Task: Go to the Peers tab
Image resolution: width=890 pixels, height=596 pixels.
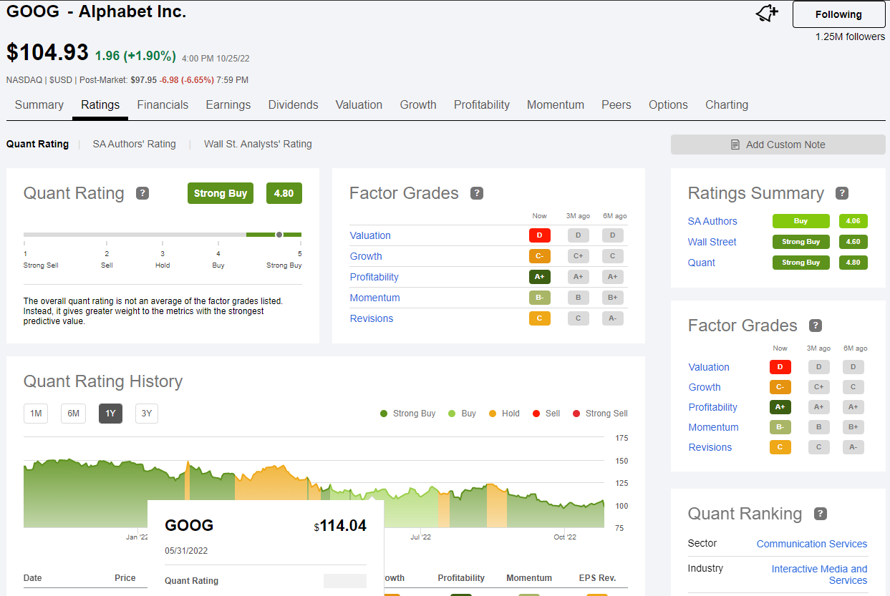Action: pos(616,104)
